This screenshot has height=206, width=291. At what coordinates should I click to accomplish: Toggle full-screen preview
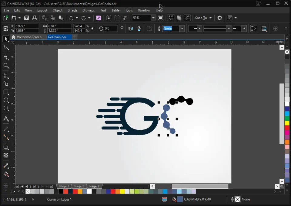click(x=161, y=18)
